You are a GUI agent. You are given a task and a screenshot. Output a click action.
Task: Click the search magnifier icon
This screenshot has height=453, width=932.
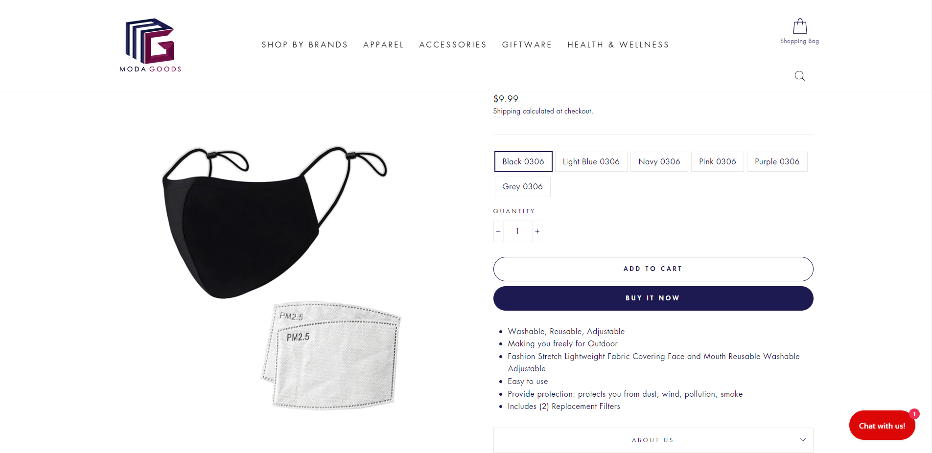[799, 76]
